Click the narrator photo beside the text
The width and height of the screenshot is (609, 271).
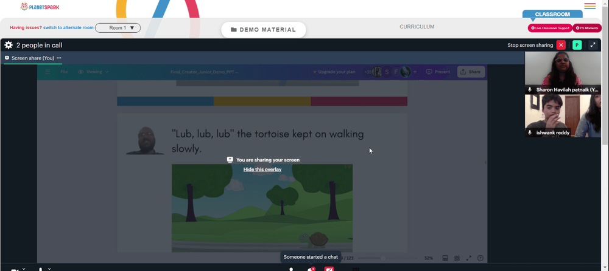[145, 140]
